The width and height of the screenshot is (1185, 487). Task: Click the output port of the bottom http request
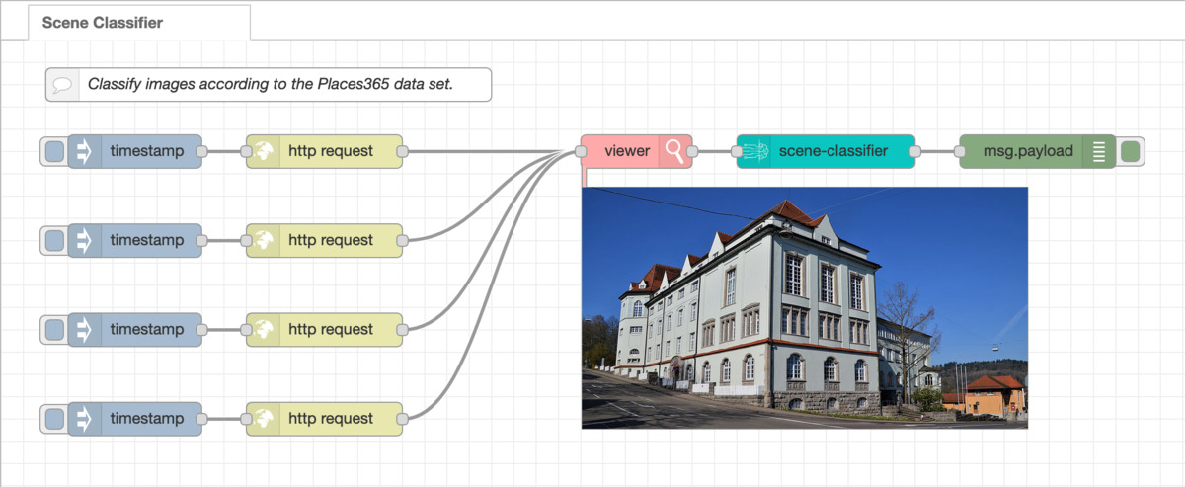(x=403, y=418)
